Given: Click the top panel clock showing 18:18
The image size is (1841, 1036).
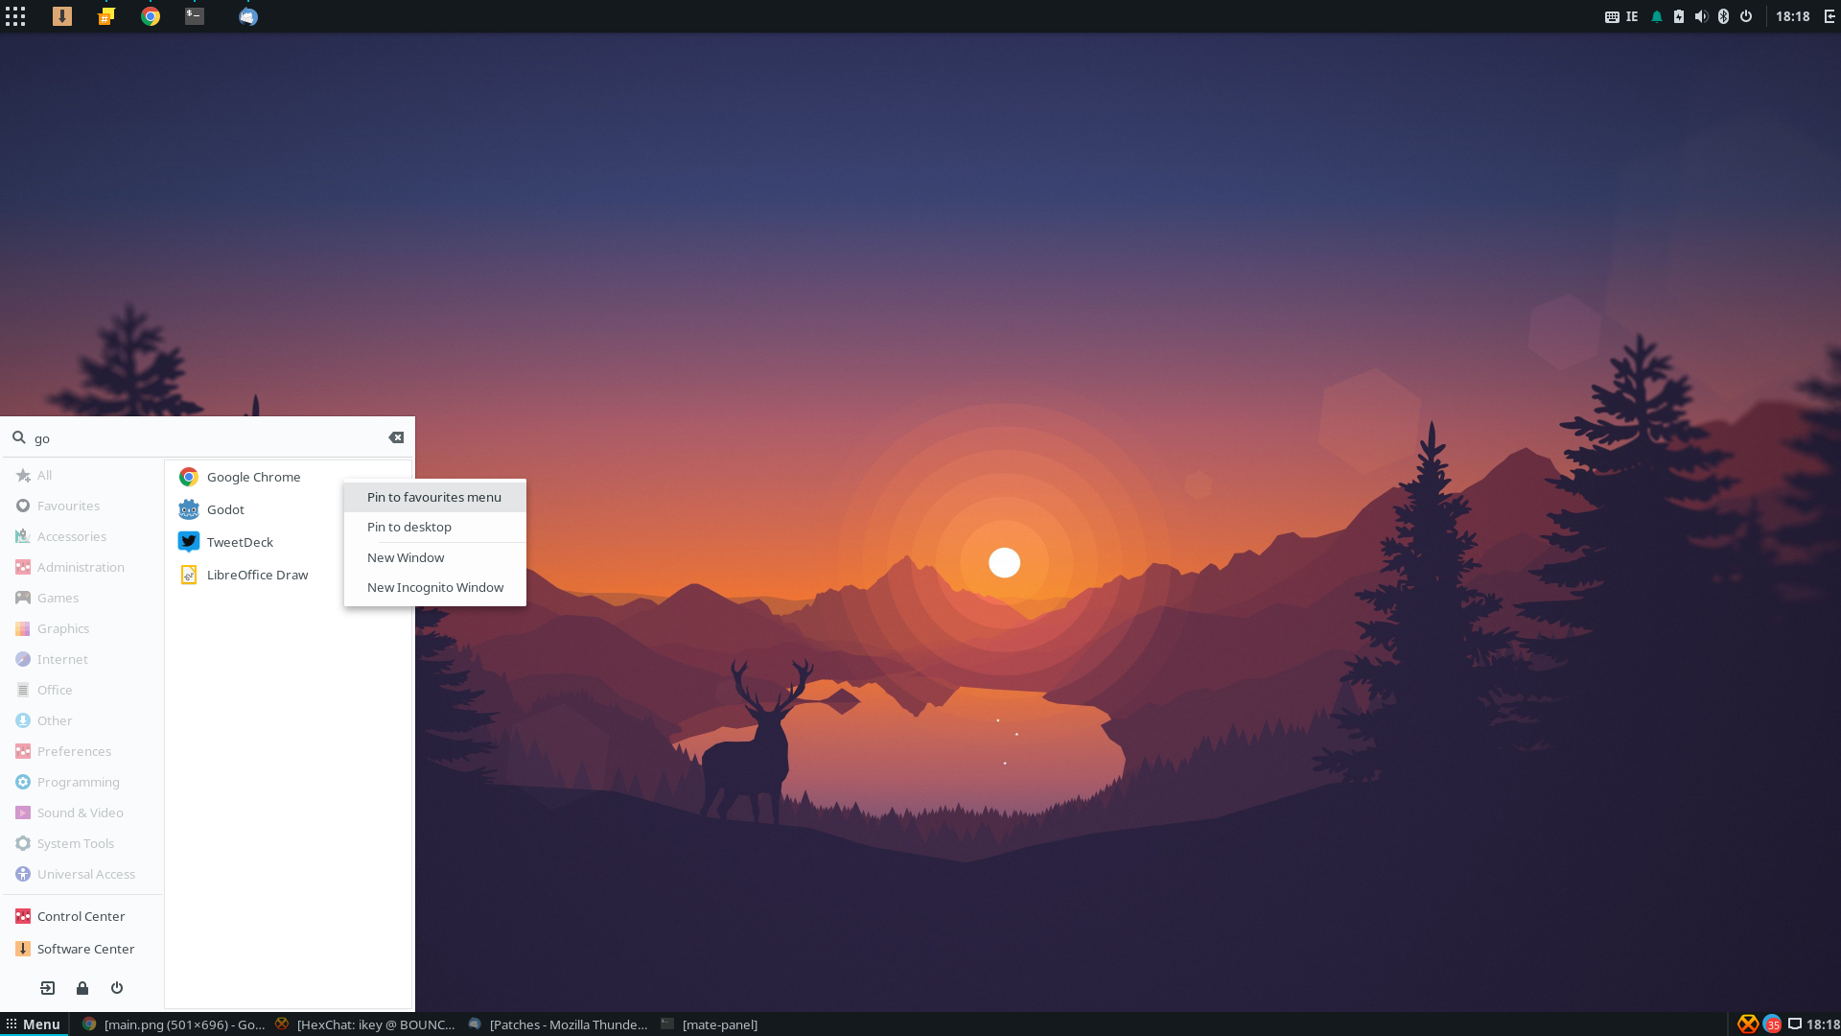Looking at the screenshot, I should [1792, 16].
